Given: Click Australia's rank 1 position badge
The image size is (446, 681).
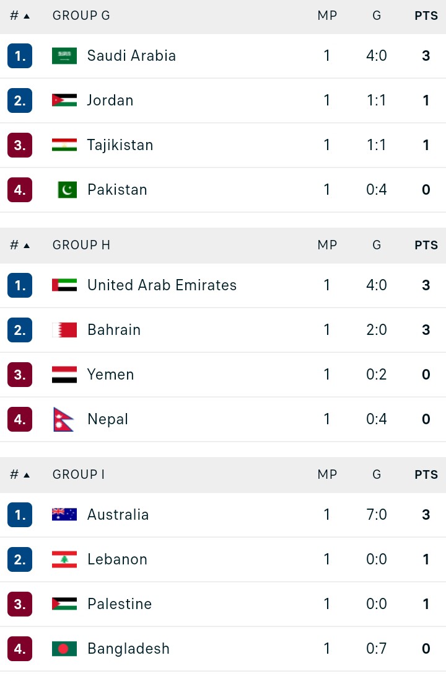Looking at the screenshot, I should [x=20, y=515].
